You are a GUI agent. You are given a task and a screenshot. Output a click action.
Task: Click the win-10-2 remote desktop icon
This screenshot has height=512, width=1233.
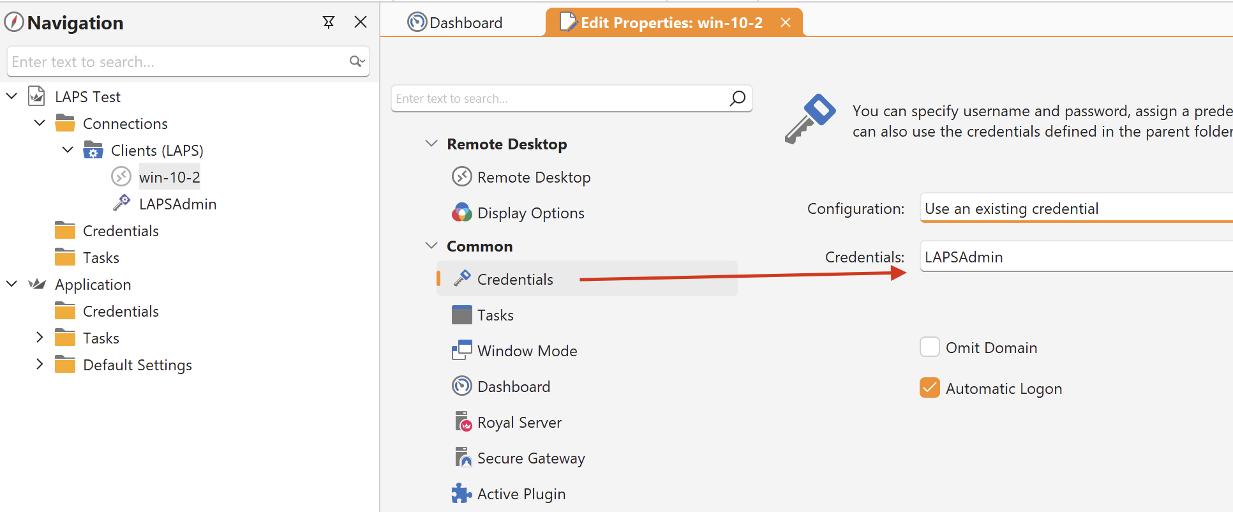(121, 177)
